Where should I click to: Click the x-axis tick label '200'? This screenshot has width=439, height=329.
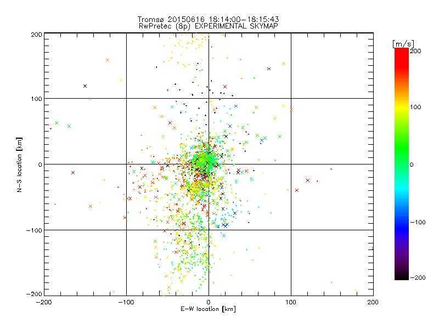[373, 303]
